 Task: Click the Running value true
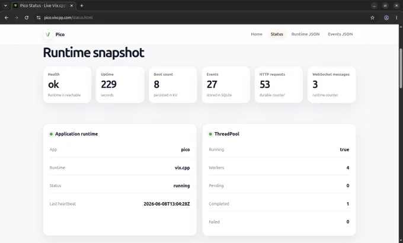344,150
